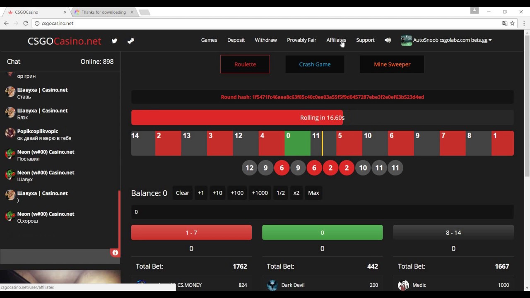Expand the AutoSnoob account dropdown
This screenshot has width=530, height=298.
[490, 40]
